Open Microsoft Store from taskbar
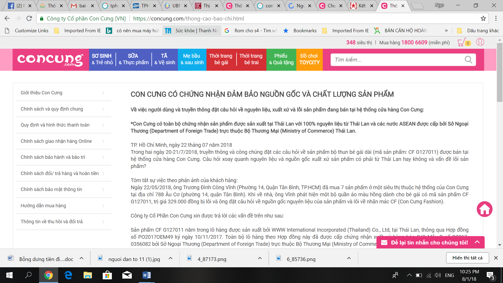Viewport: 503px width, 283px height. pos(107,275)
